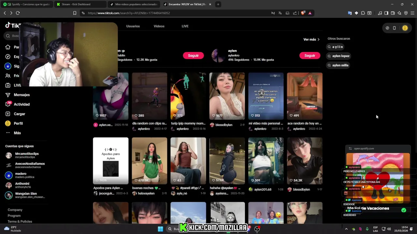417x234 pixels.
Task: Switch to Stream - Kick Dashboard tab
Action: coord(80,4)
